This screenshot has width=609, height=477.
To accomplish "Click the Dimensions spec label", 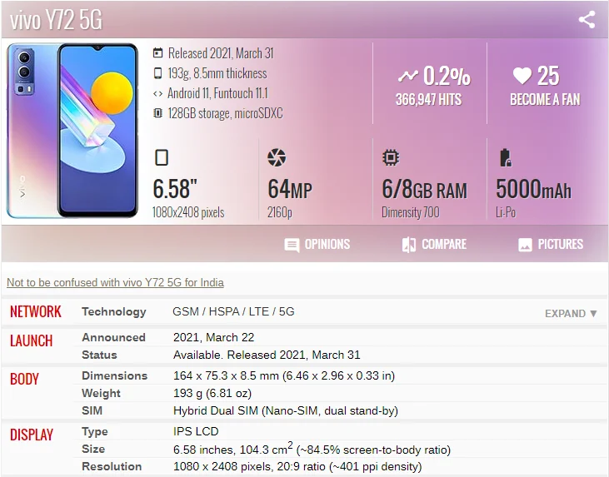I will pos(115,375).
